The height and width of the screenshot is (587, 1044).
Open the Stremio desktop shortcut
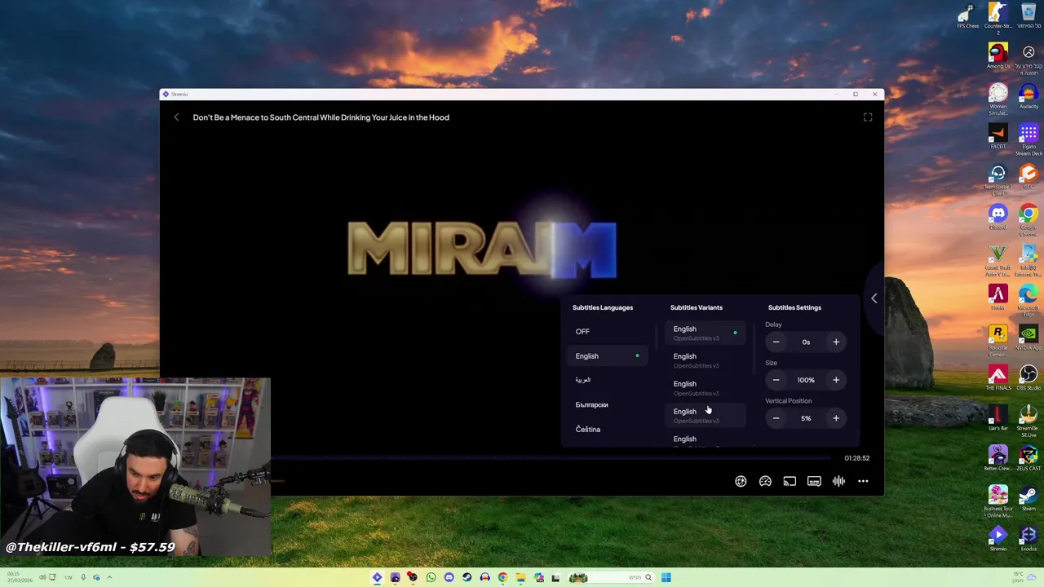click(x=998, y=538)
